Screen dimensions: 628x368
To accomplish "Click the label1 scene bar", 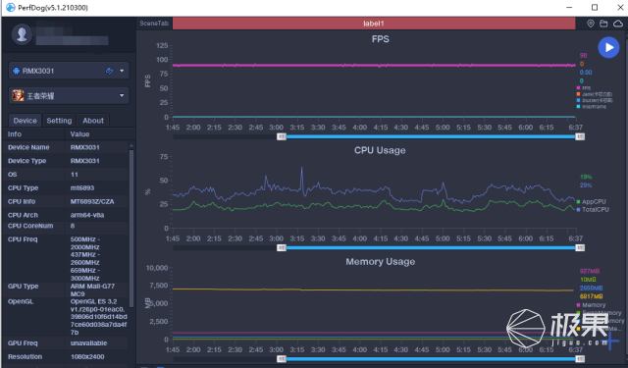I will tap(374, 24).
